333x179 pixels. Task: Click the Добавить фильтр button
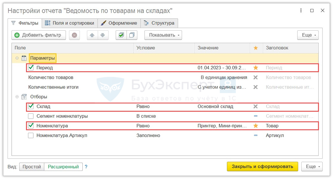click(39, 35)
